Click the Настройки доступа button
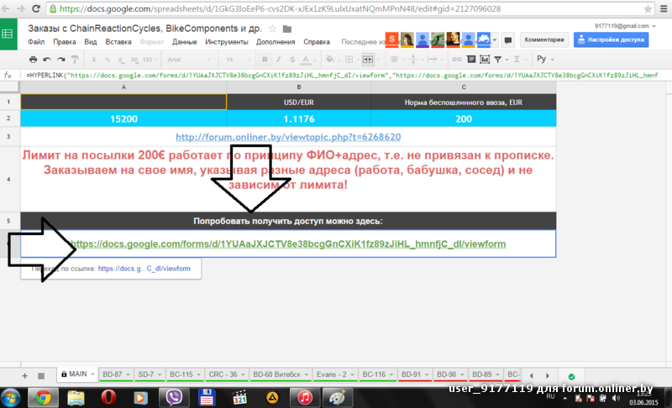Viewport: 672px width, 408px height. pyautogui.click(x=612, y=39)
